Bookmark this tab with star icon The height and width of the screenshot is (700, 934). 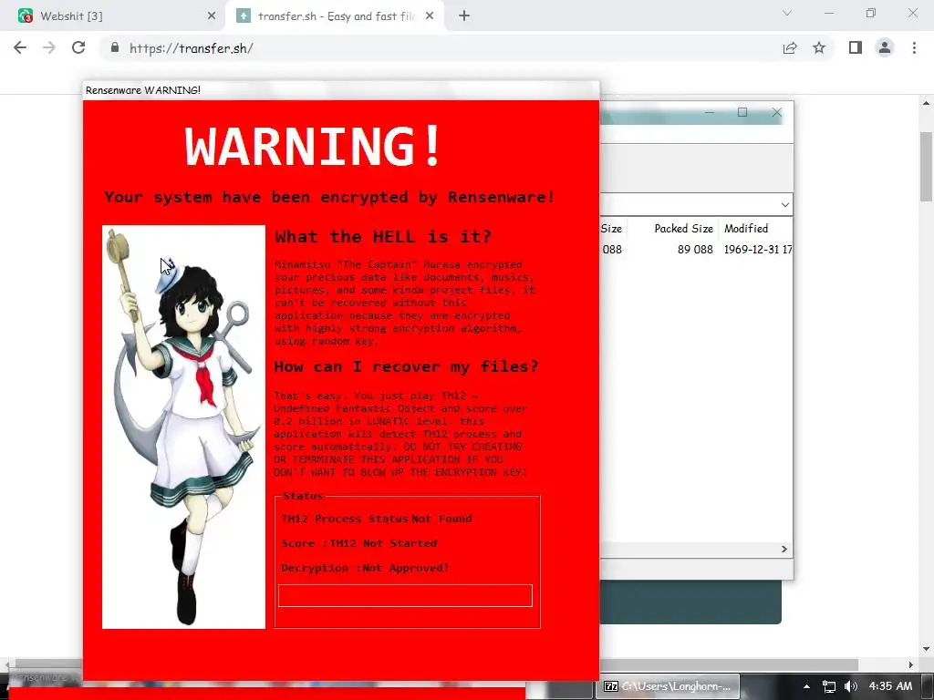click(x=819, y=47)
